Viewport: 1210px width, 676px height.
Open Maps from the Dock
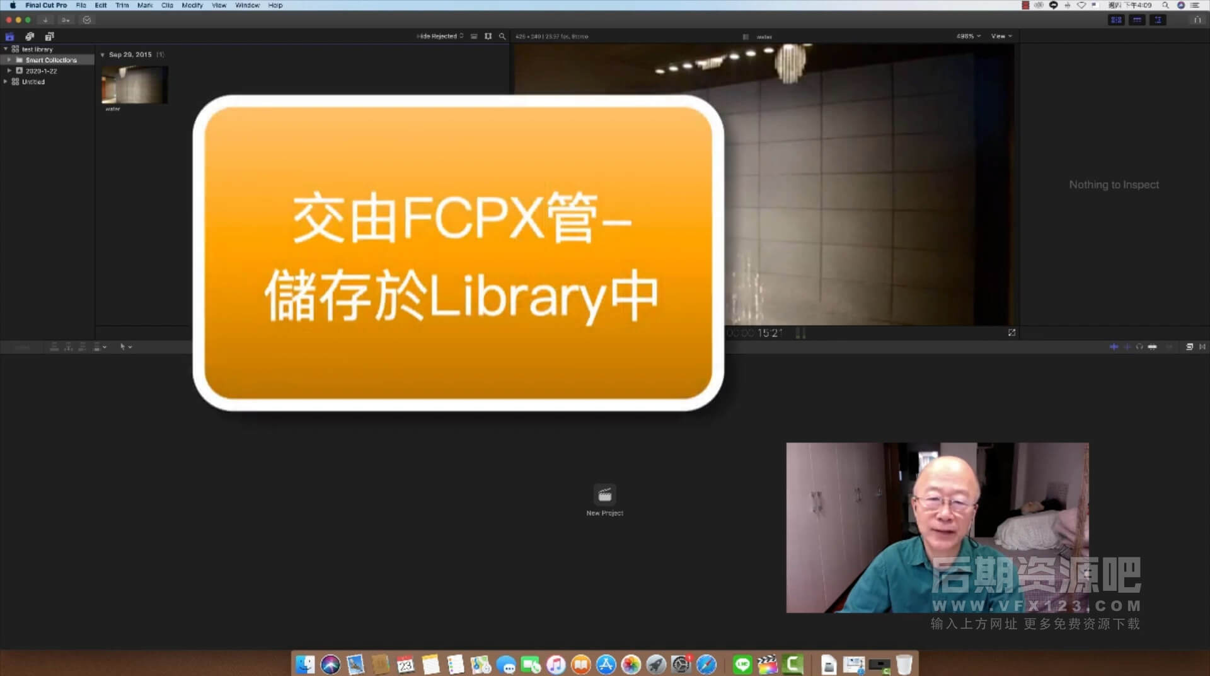(481, 664)
